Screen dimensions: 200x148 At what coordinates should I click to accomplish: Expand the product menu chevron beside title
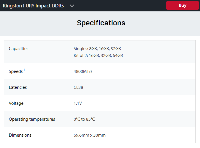(72, 6)
